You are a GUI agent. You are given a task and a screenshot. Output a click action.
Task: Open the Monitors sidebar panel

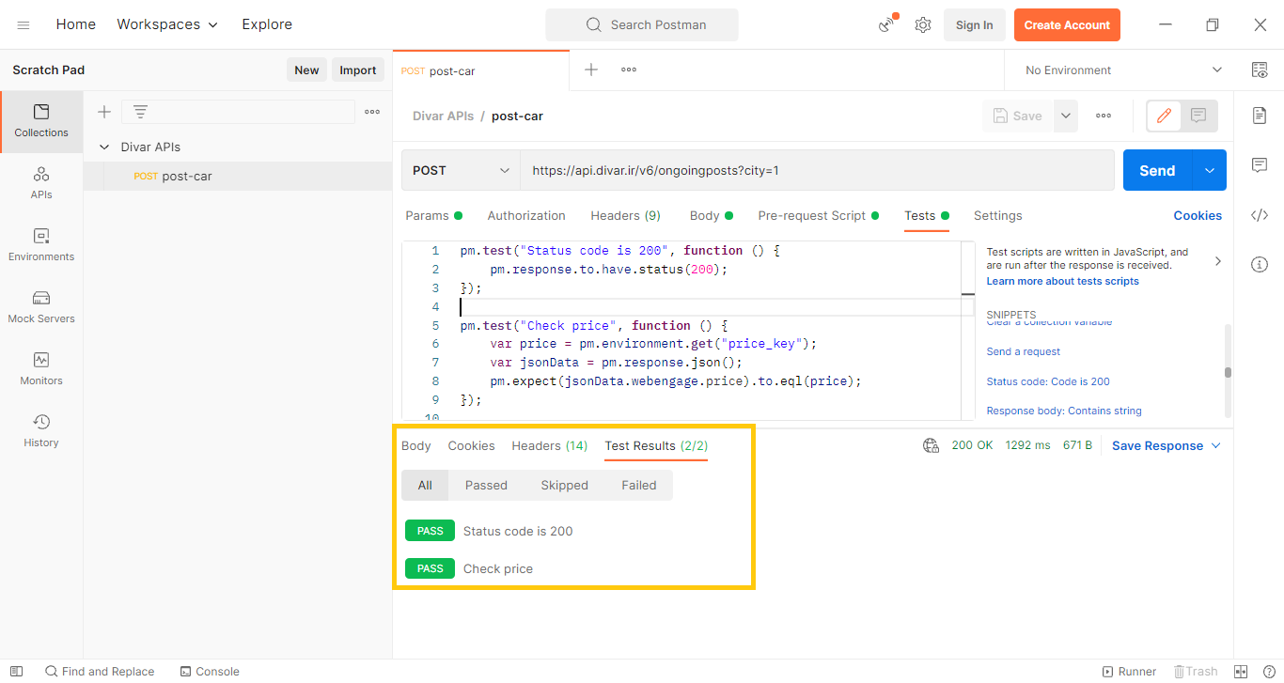[x=41, y=369]
